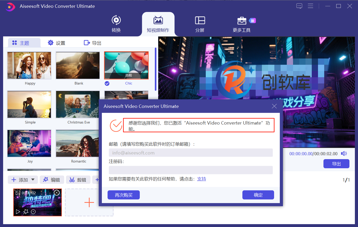Choose the Romantic theme thumbnail
This screenshot has height=227, width=358.
pyautogui.click(x=77, y=143)
